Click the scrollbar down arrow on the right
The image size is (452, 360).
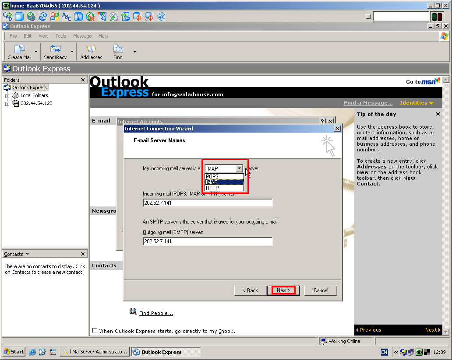click(x=446, y=332)
